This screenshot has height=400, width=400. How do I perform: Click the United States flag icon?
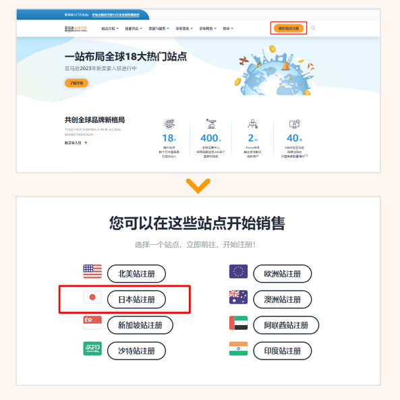click(x=92, y=271)
